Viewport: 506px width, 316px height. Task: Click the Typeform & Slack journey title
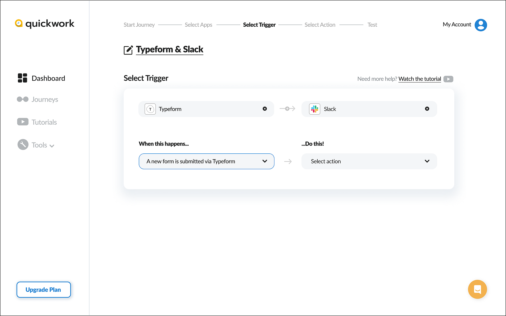[170, 49]
